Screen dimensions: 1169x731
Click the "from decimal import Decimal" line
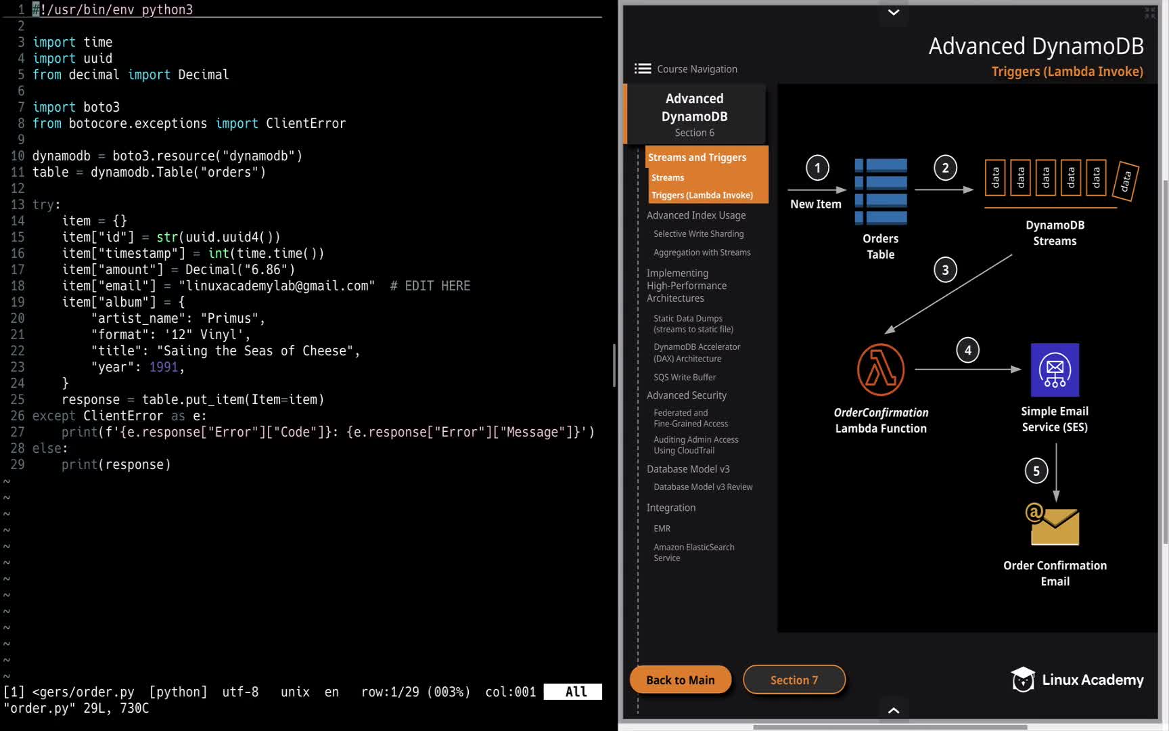[131, 74]
